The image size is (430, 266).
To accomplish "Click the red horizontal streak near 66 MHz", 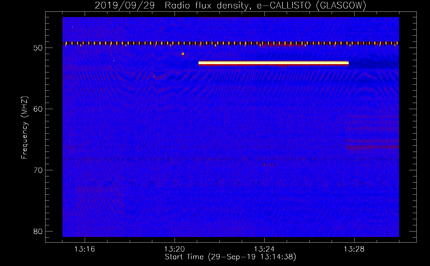I will coord(372,147).
